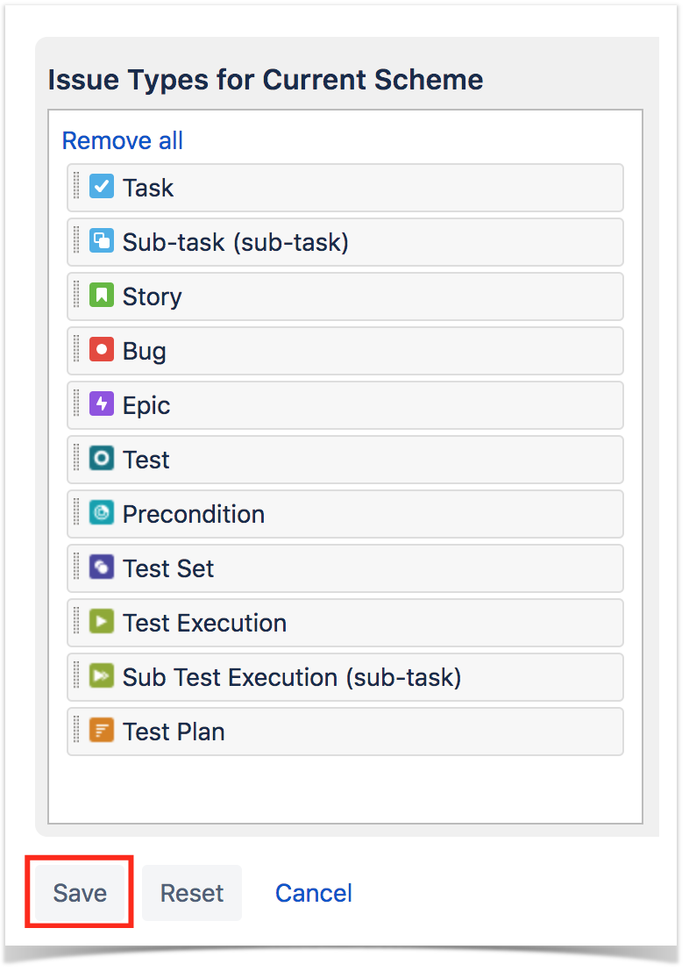Cancel the scheme changes
The width and height of the screenshot is (689, 971).
click(x=314, y=893)
